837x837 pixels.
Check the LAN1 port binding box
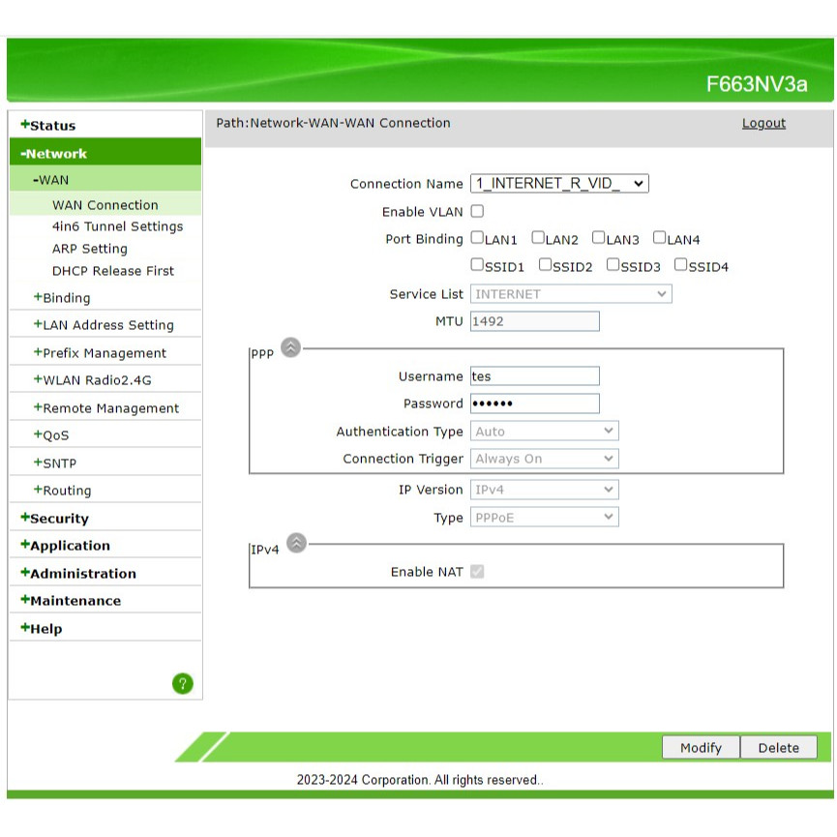[x=477, y=238]
